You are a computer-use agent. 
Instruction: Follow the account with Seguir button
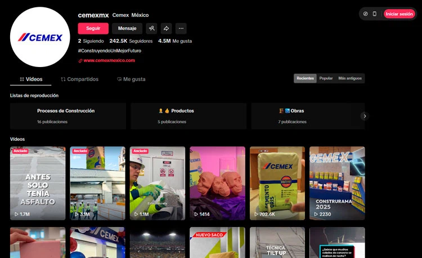pyautogui.click(x=93, y=28)
